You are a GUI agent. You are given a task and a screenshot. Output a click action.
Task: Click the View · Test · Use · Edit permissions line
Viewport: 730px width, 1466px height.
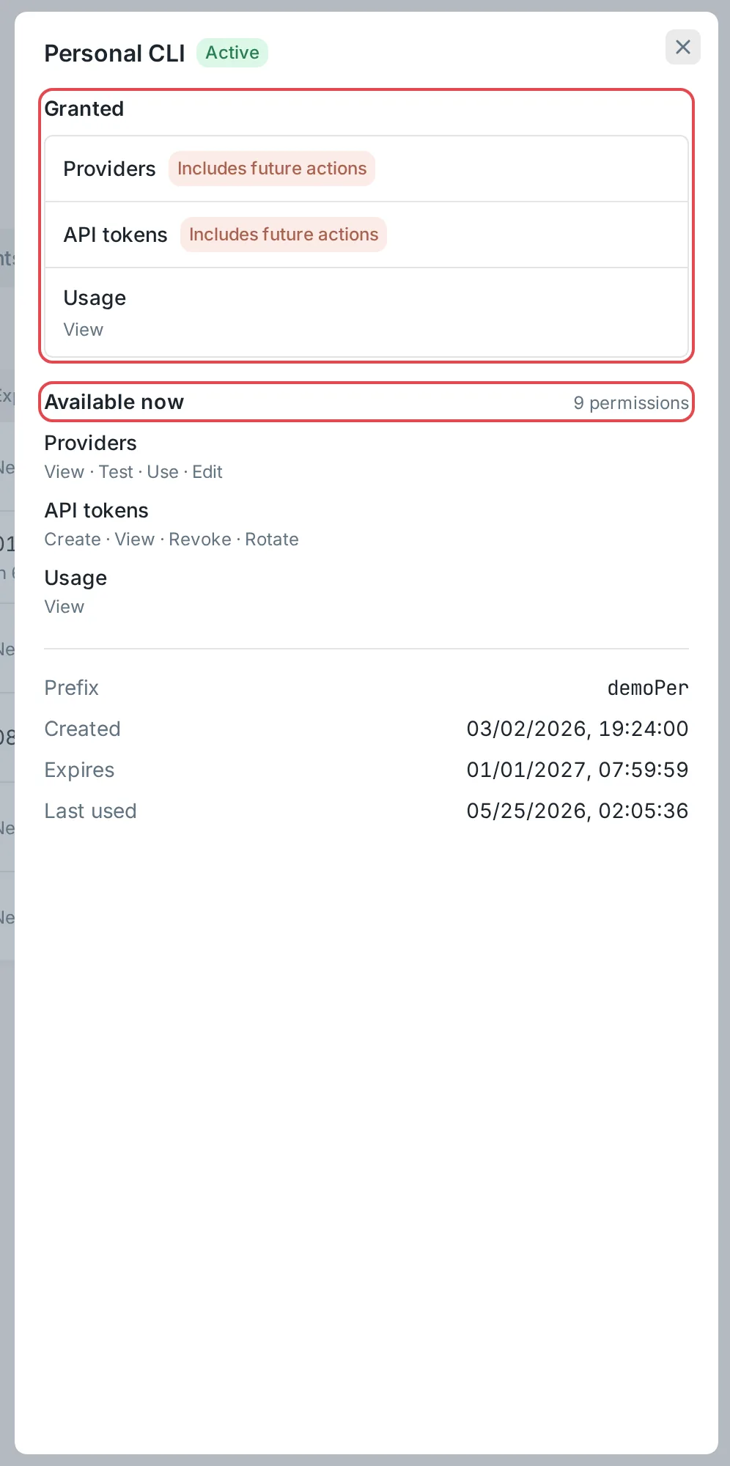point(133,472)
